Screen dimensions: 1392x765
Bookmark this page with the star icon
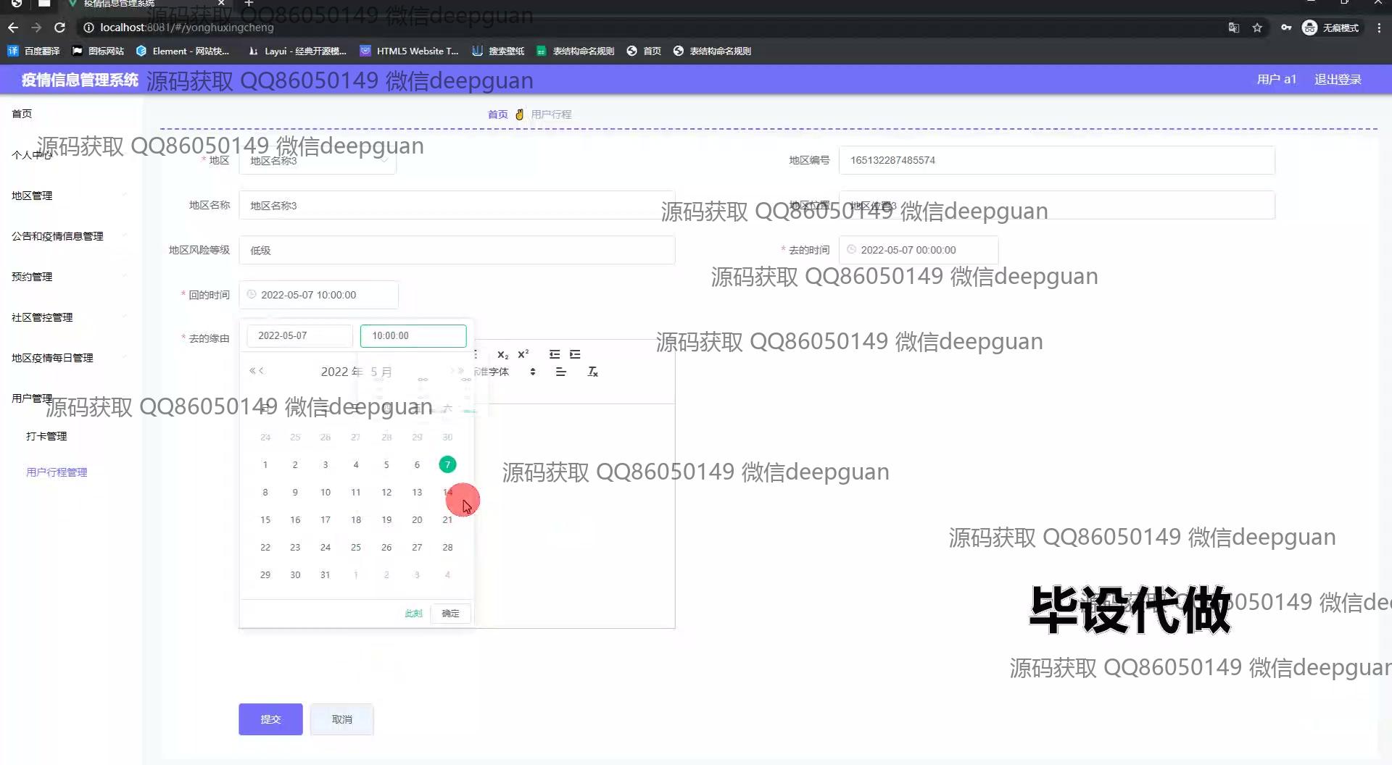click(x=1258, y=28)
